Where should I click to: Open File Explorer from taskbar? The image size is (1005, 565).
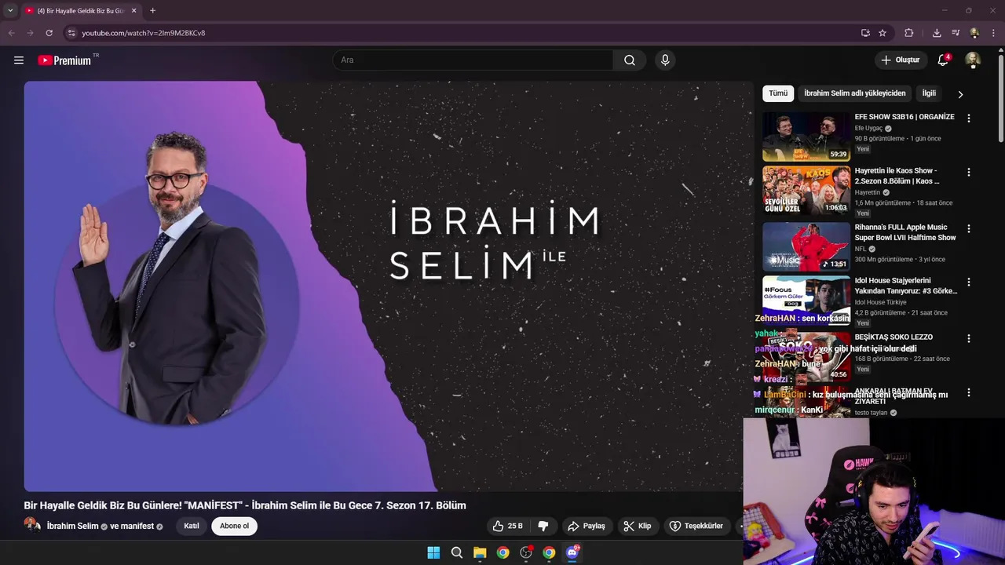(x=480, y=552)
